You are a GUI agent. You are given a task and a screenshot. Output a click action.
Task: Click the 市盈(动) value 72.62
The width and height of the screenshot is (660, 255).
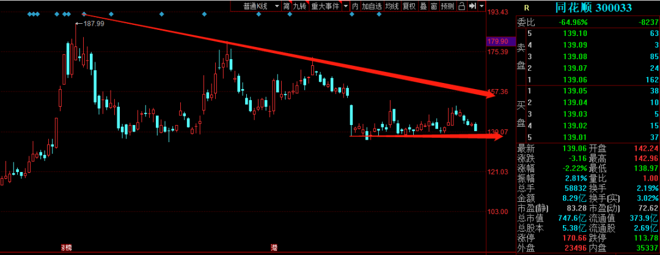pyautogui.click(x=648, y=208)
